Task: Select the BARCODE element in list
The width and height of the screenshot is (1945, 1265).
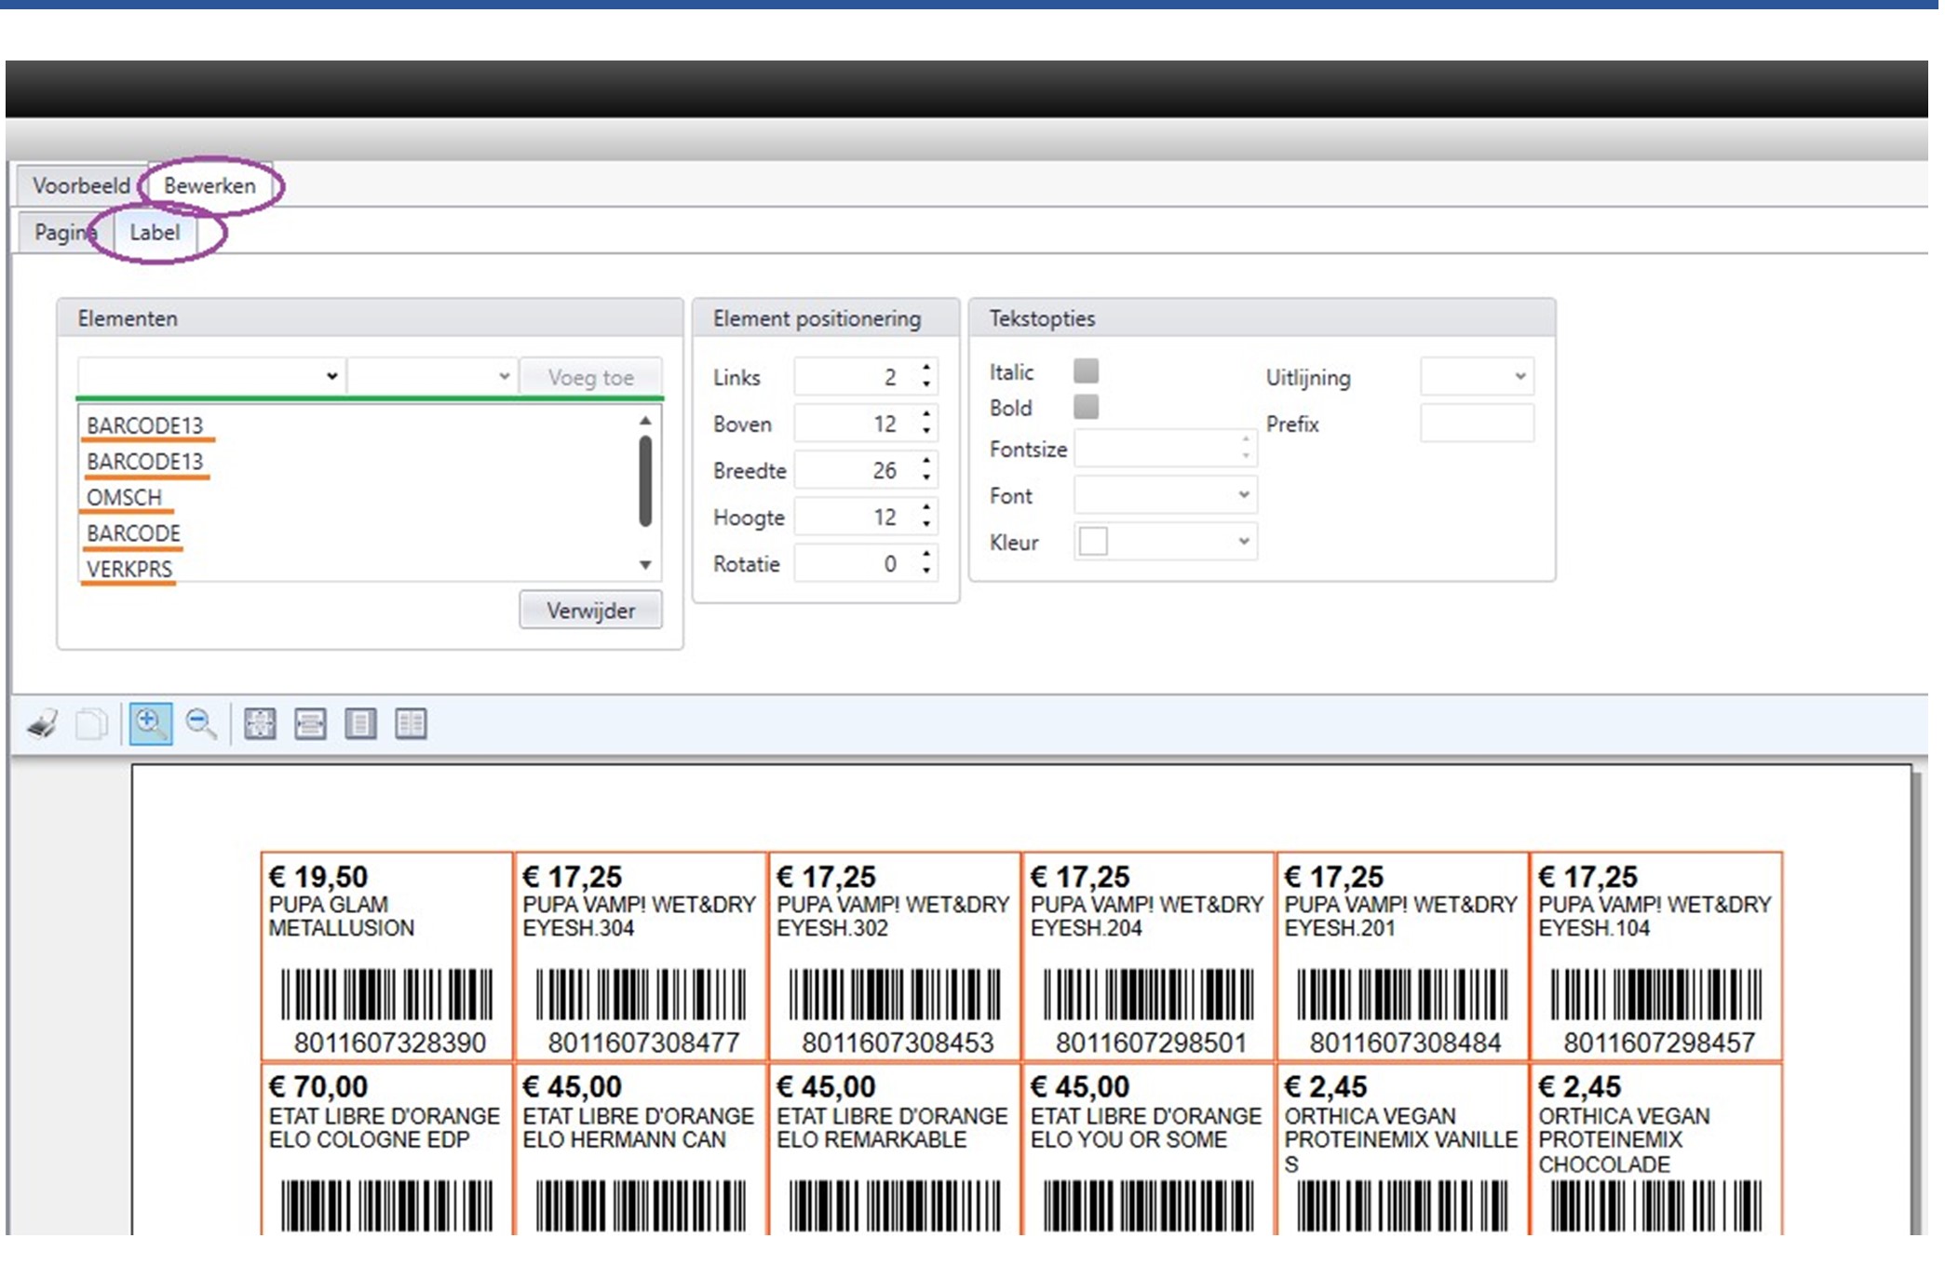Action: pyautogui.click(x=133, y=533)
